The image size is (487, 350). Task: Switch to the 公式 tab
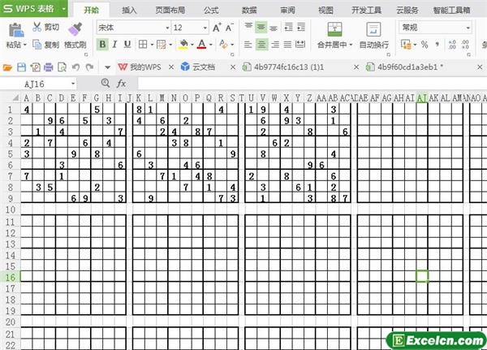point(211,11)
